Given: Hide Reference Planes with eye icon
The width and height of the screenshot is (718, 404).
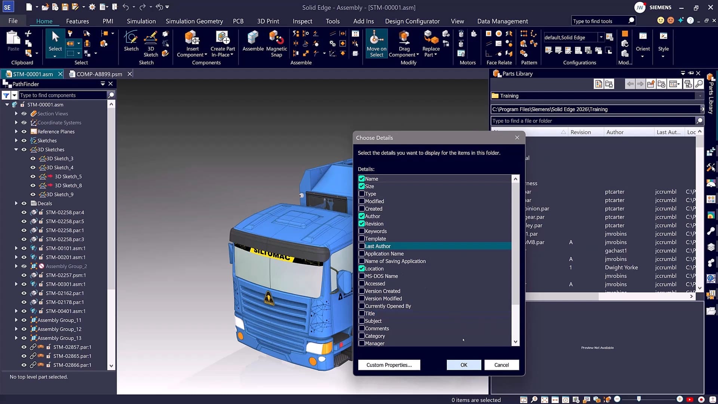Looking at the screenshot, I should tap(24, 132).
